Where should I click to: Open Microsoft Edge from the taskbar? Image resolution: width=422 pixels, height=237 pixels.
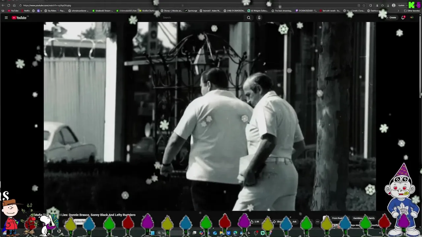235,233
